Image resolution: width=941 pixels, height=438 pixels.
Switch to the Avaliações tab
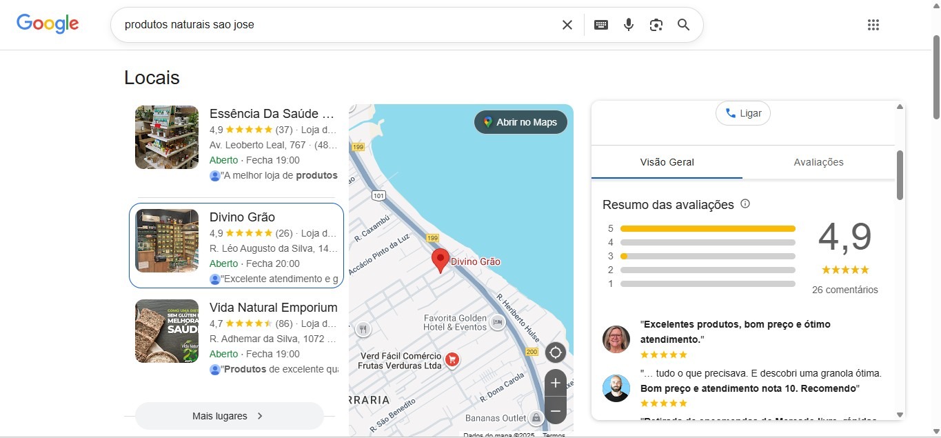[818, 162]
